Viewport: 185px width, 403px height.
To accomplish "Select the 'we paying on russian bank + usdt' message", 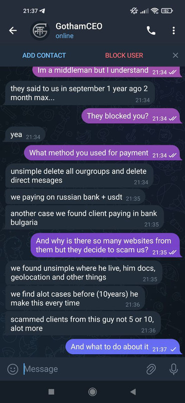I will point(75,197).
